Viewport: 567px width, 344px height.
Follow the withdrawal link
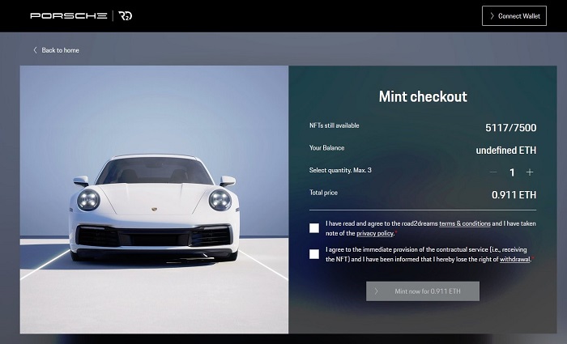[x=514, y=260]
